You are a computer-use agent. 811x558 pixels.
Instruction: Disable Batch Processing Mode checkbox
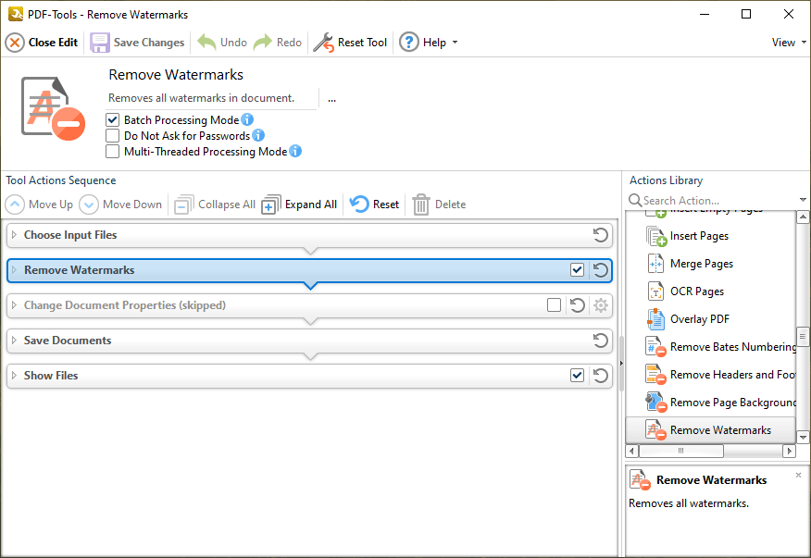pyautogui.click(x=113, y=120)
